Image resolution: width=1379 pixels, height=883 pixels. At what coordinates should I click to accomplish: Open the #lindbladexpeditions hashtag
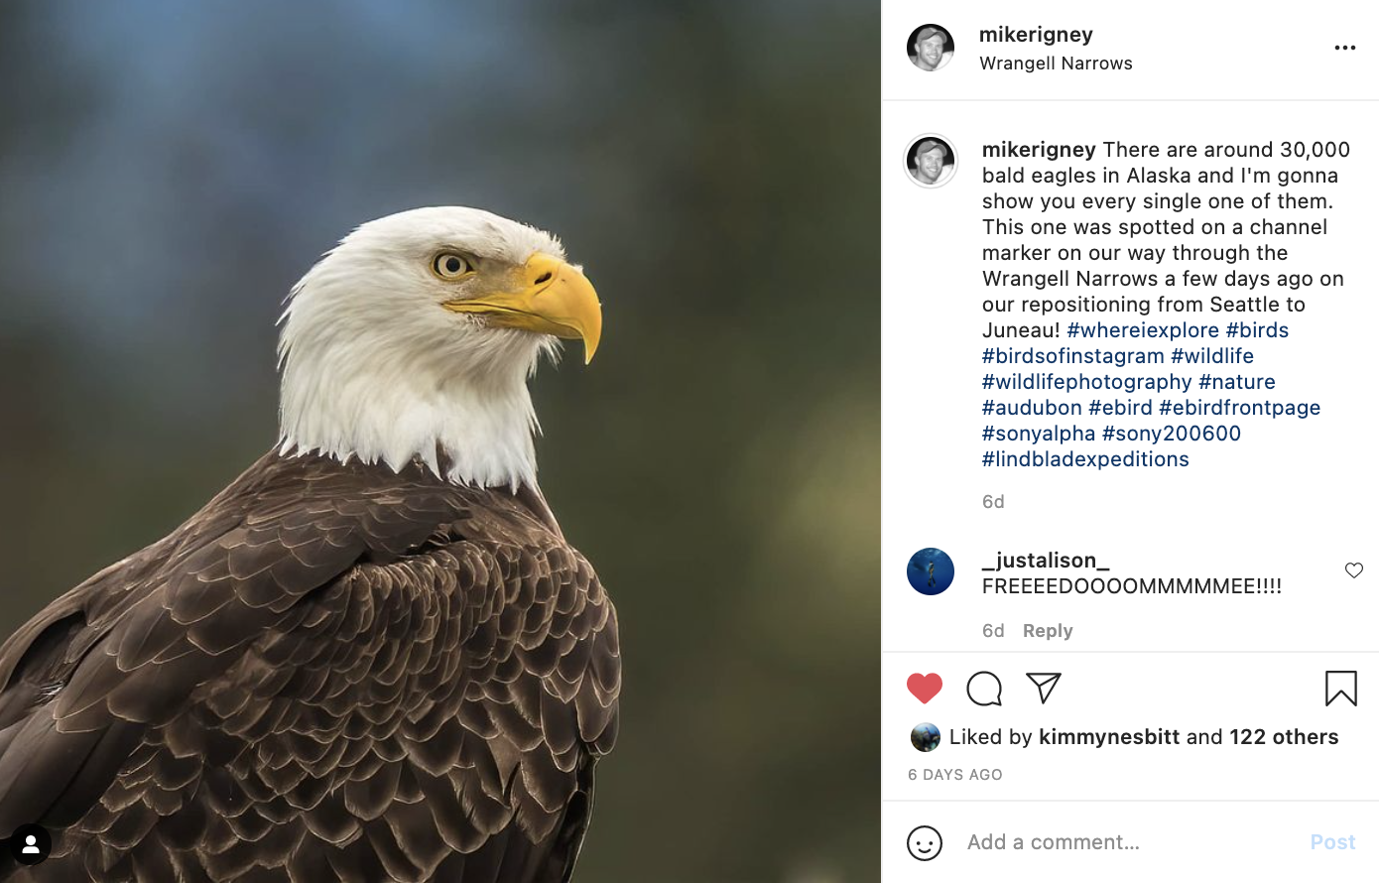[1085, 459]
